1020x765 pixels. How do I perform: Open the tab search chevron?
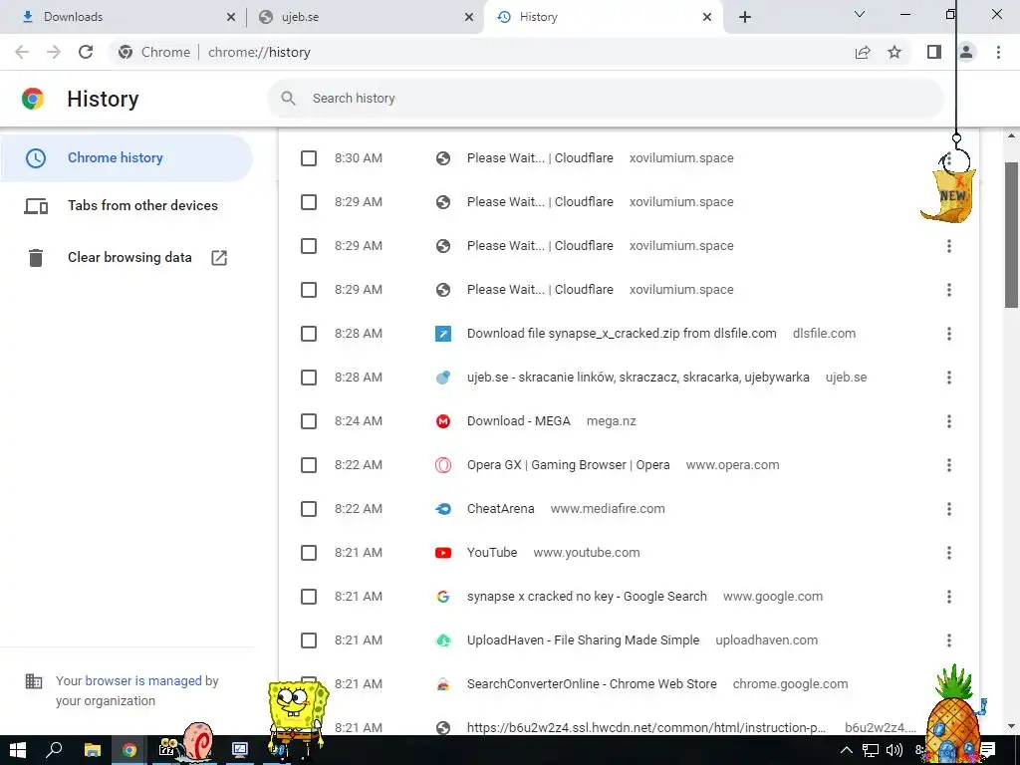pyautogui.click(x=860, y=14)
